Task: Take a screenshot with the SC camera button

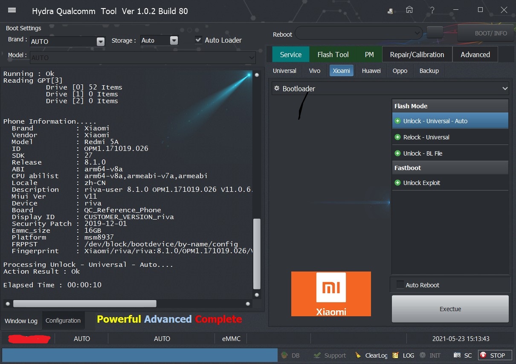Action: click(463, 355)
